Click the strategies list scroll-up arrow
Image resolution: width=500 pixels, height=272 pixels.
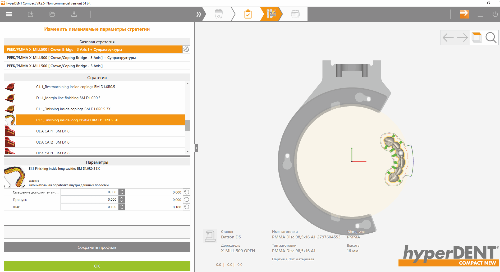188,84
